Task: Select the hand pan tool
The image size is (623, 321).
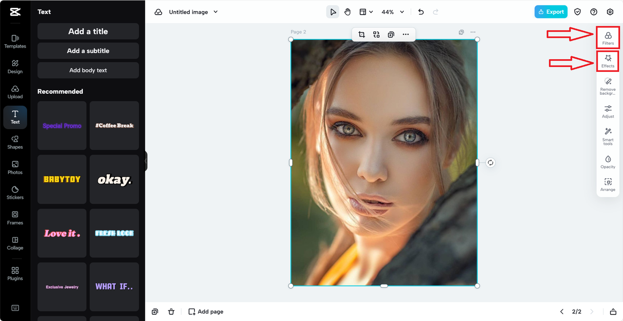Action: (348, 12)
